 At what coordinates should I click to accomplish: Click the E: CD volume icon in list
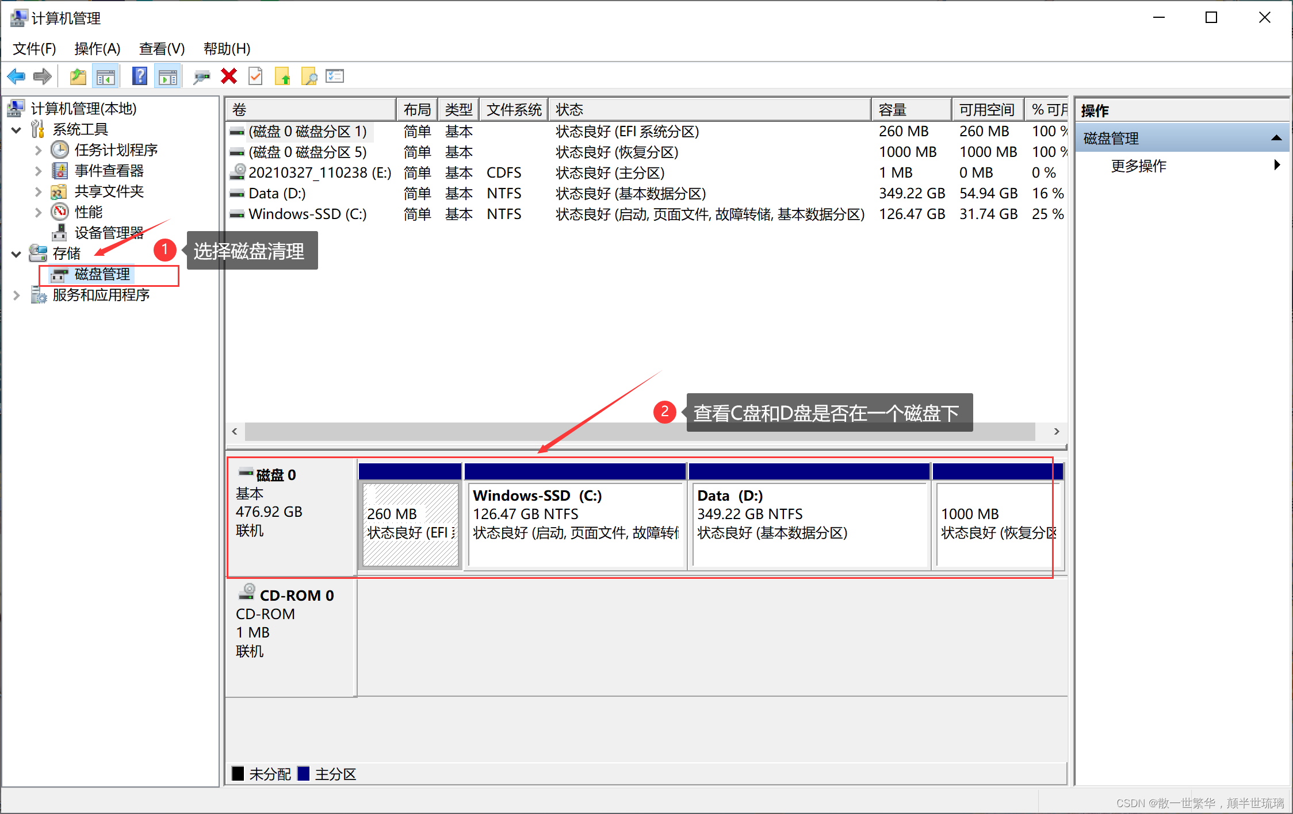click(x=238, y=172)
